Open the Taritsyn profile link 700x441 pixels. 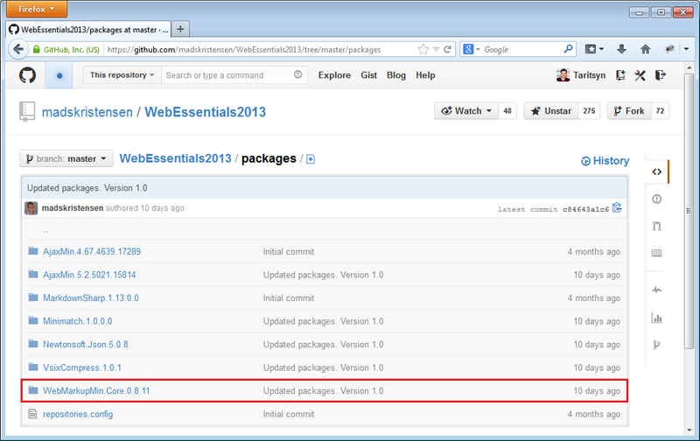point(589,75)
